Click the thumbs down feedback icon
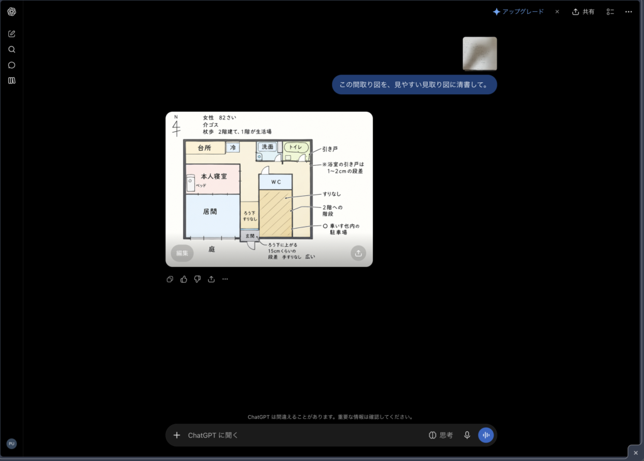 point(197,279)
